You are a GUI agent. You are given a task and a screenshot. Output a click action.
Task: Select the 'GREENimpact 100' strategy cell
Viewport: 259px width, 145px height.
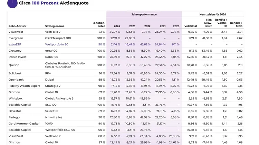pyautogui.click(x=58, y=38)
